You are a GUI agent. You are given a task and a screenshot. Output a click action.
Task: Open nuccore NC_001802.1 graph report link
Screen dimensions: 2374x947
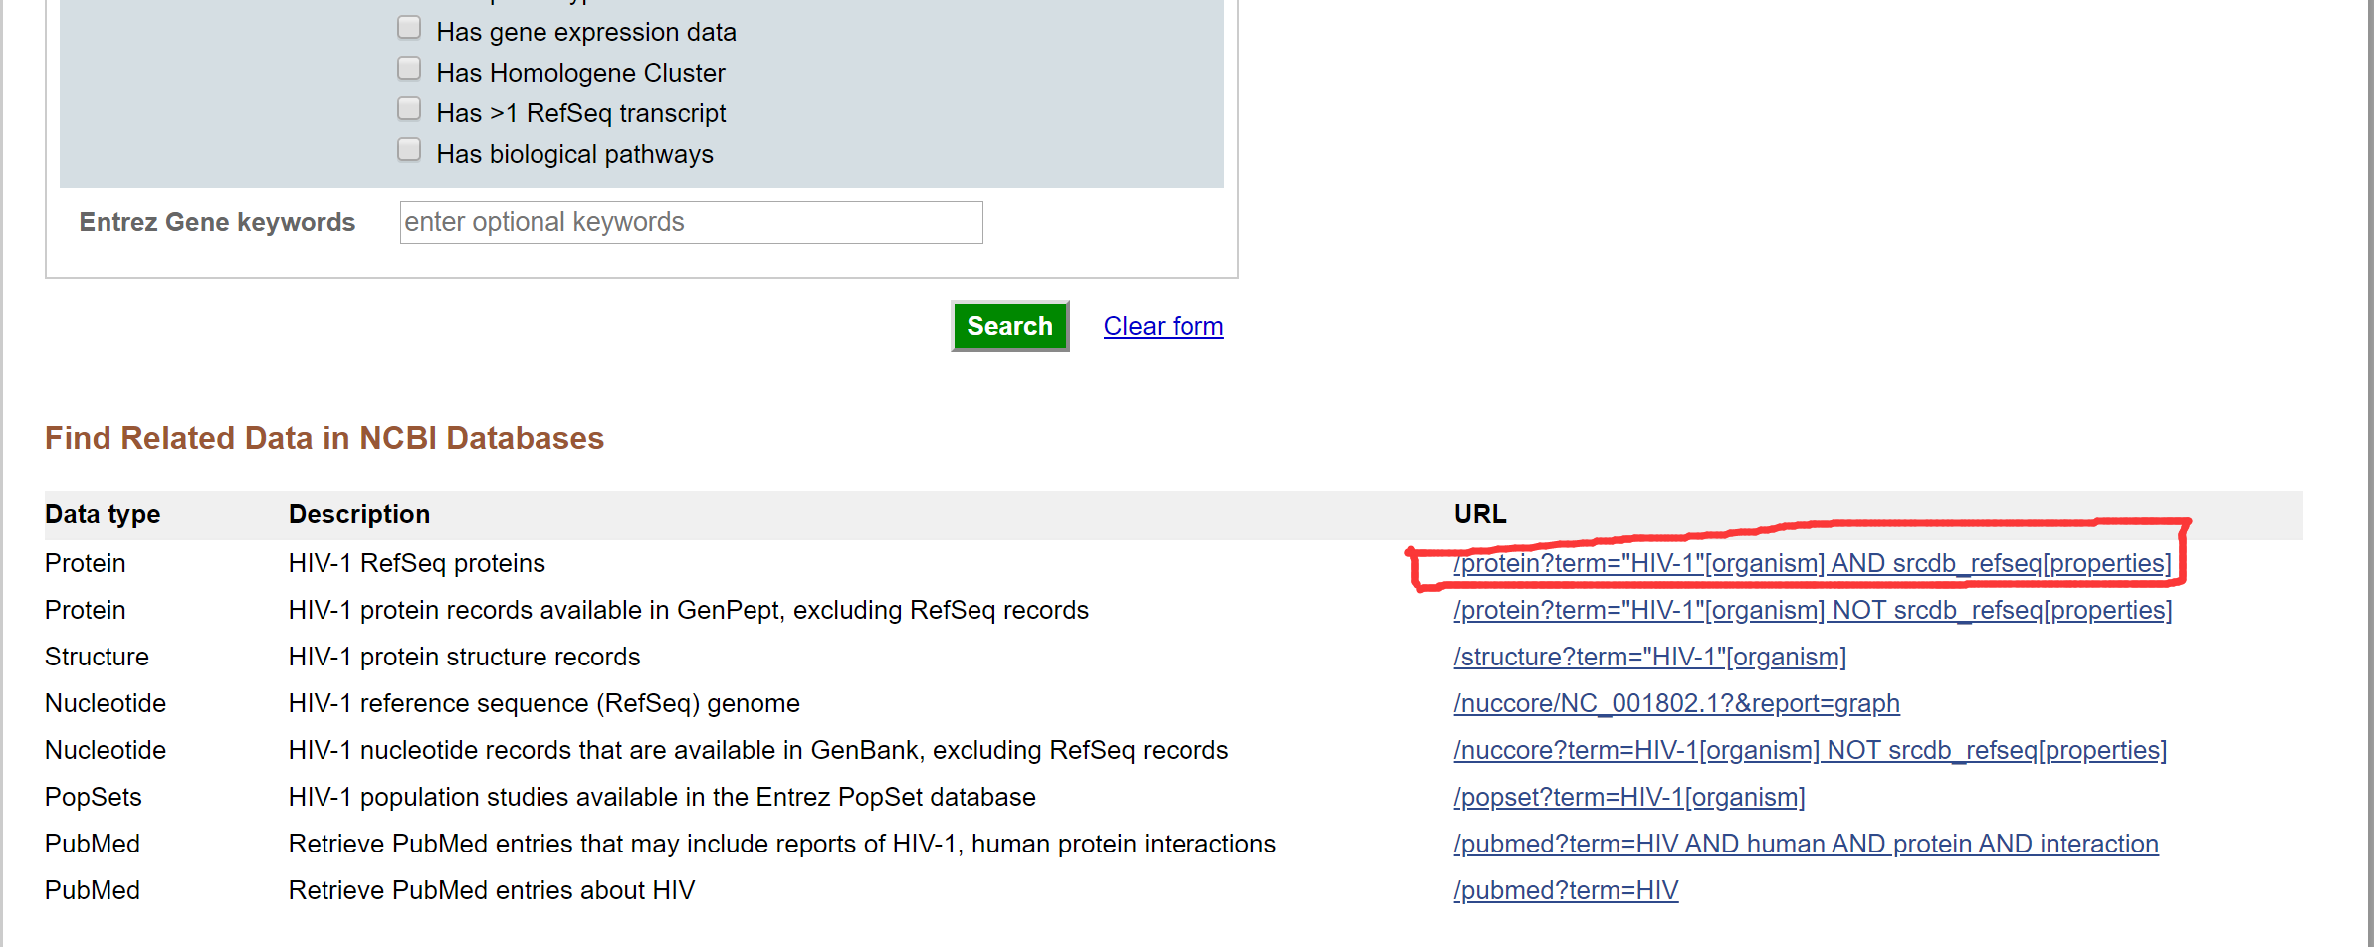[x=1676, y=703]
